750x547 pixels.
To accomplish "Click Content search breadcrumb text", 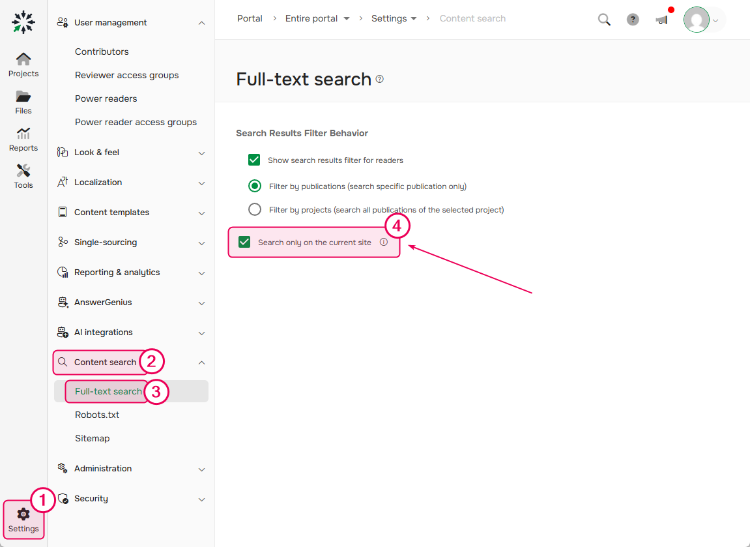I will pyautogui.click(x=472, y=19).
